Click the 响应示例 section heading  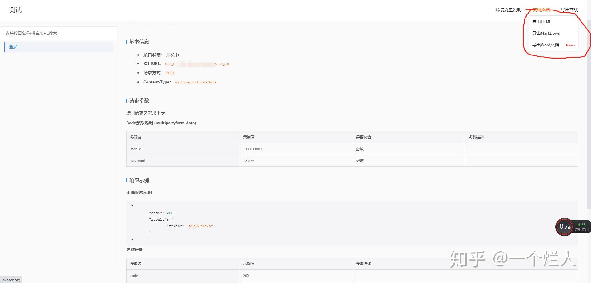pyautogui.click(x=139, y=180)
